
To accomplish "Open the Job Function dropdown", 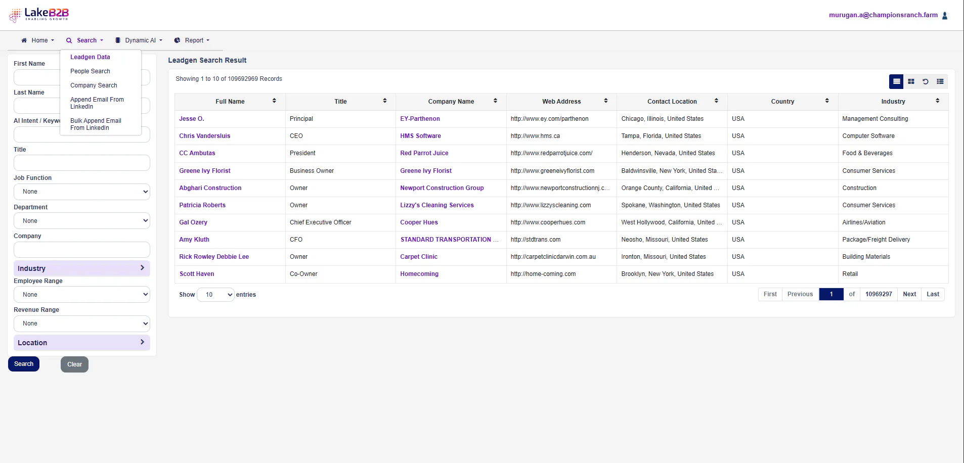I will tap(82, 192).
